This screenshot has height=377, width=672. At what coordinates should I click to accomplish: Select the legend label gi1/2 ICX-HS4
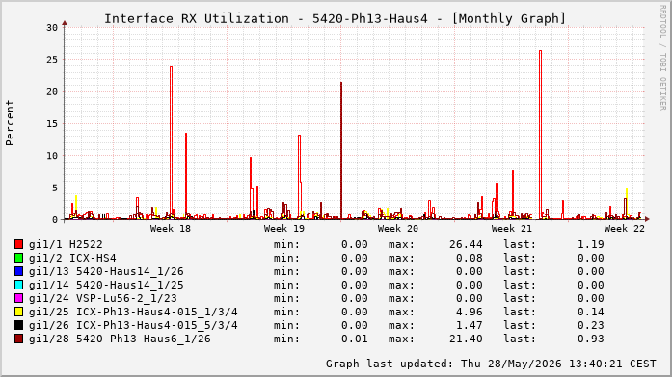pyautogui.click(x=72, y=258)
